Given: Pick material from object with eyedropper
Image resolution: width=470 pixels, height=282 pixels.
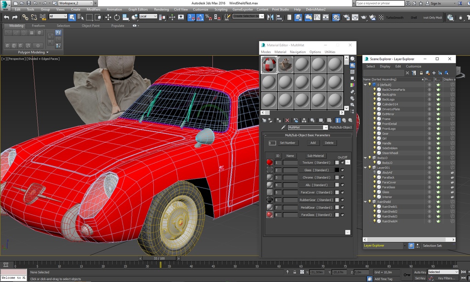Looking at the screenshot, I should 283,127.
